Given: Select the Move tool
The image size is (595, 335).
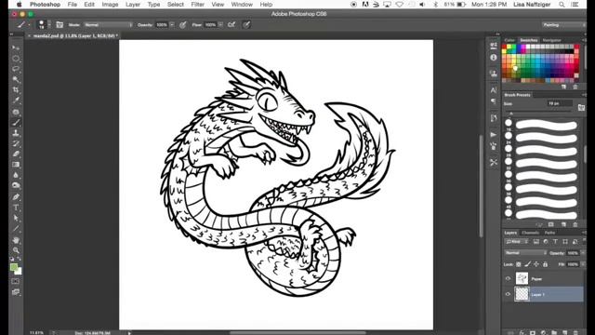Looking at the screenshot, I should point(16,47).
